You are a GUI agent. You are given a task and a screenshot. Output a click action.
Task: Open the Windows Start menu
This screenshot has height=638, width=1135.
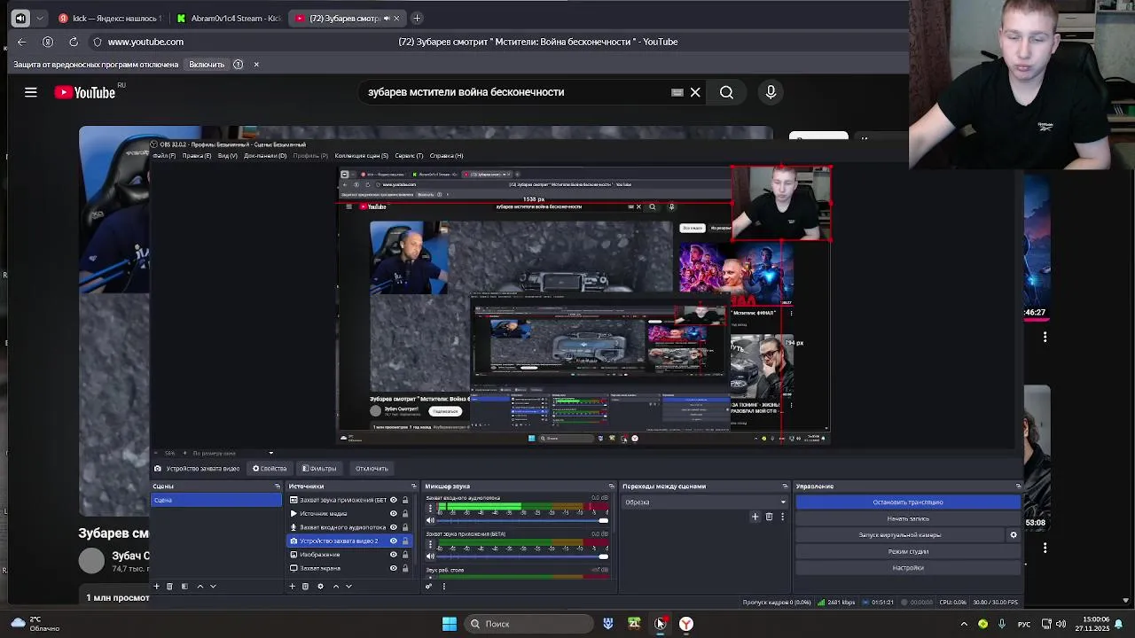tap(450, 624)
